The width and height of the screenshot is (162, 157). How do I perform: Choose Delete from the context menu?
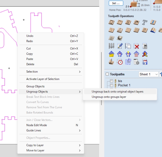[x=51, y=64]
